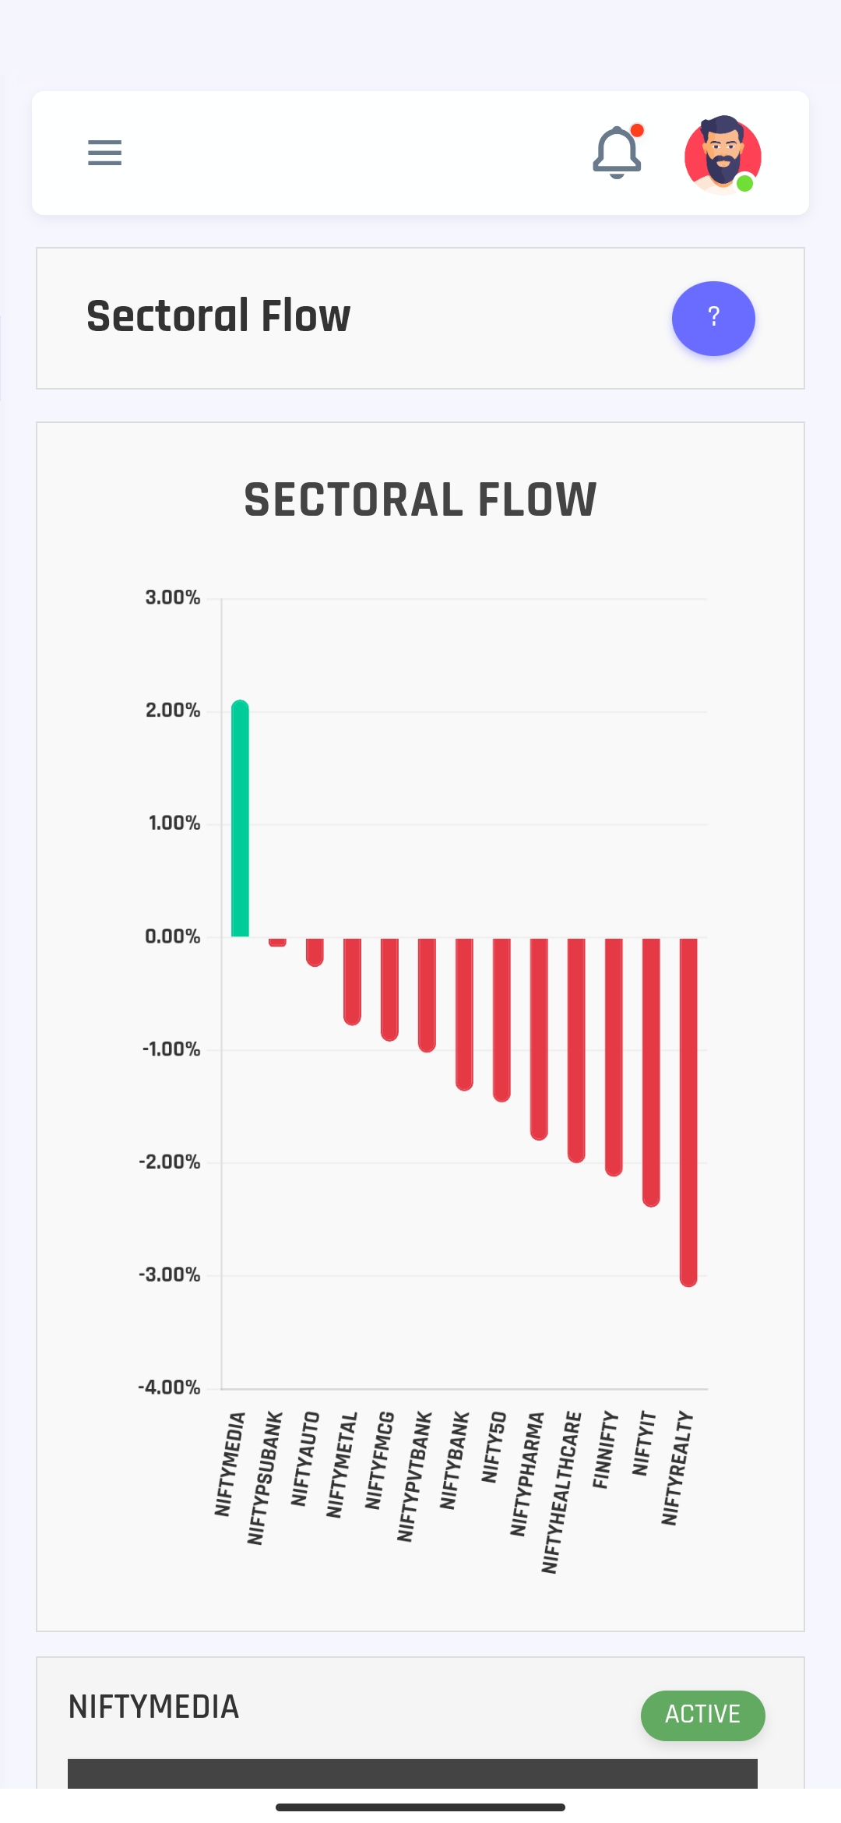Select the NIFTYPVTBANK bar
Screen dimensions: 841x1823
pyautogui.click(x=427, y=994)
